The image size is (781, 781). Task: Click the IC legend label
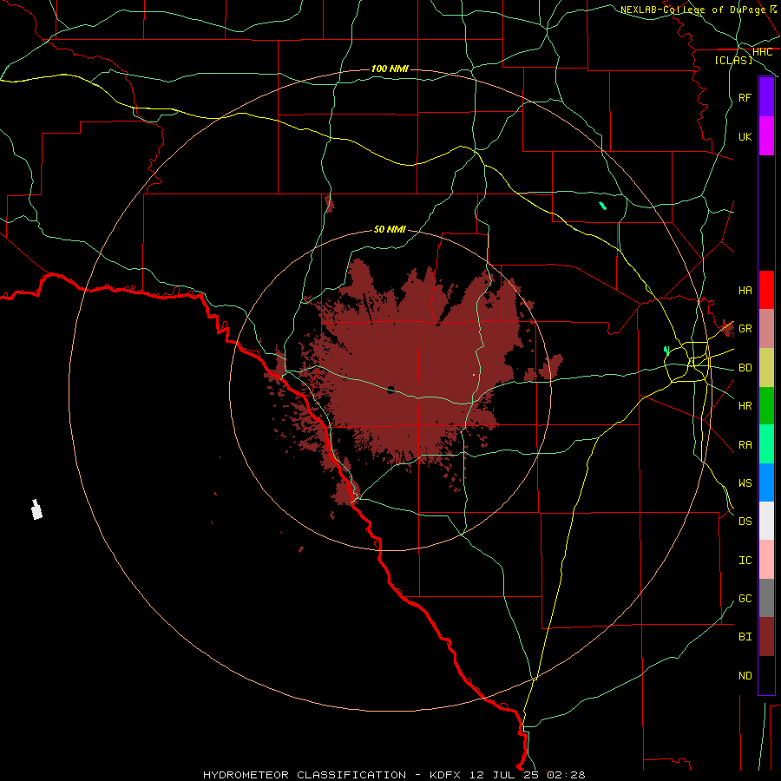745,561
